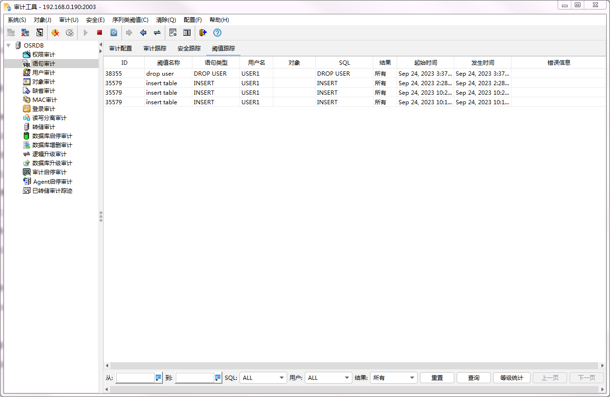Open the SQL filter dropdown
This screenshot has width=610, height=397.
(x=263, y=378)
